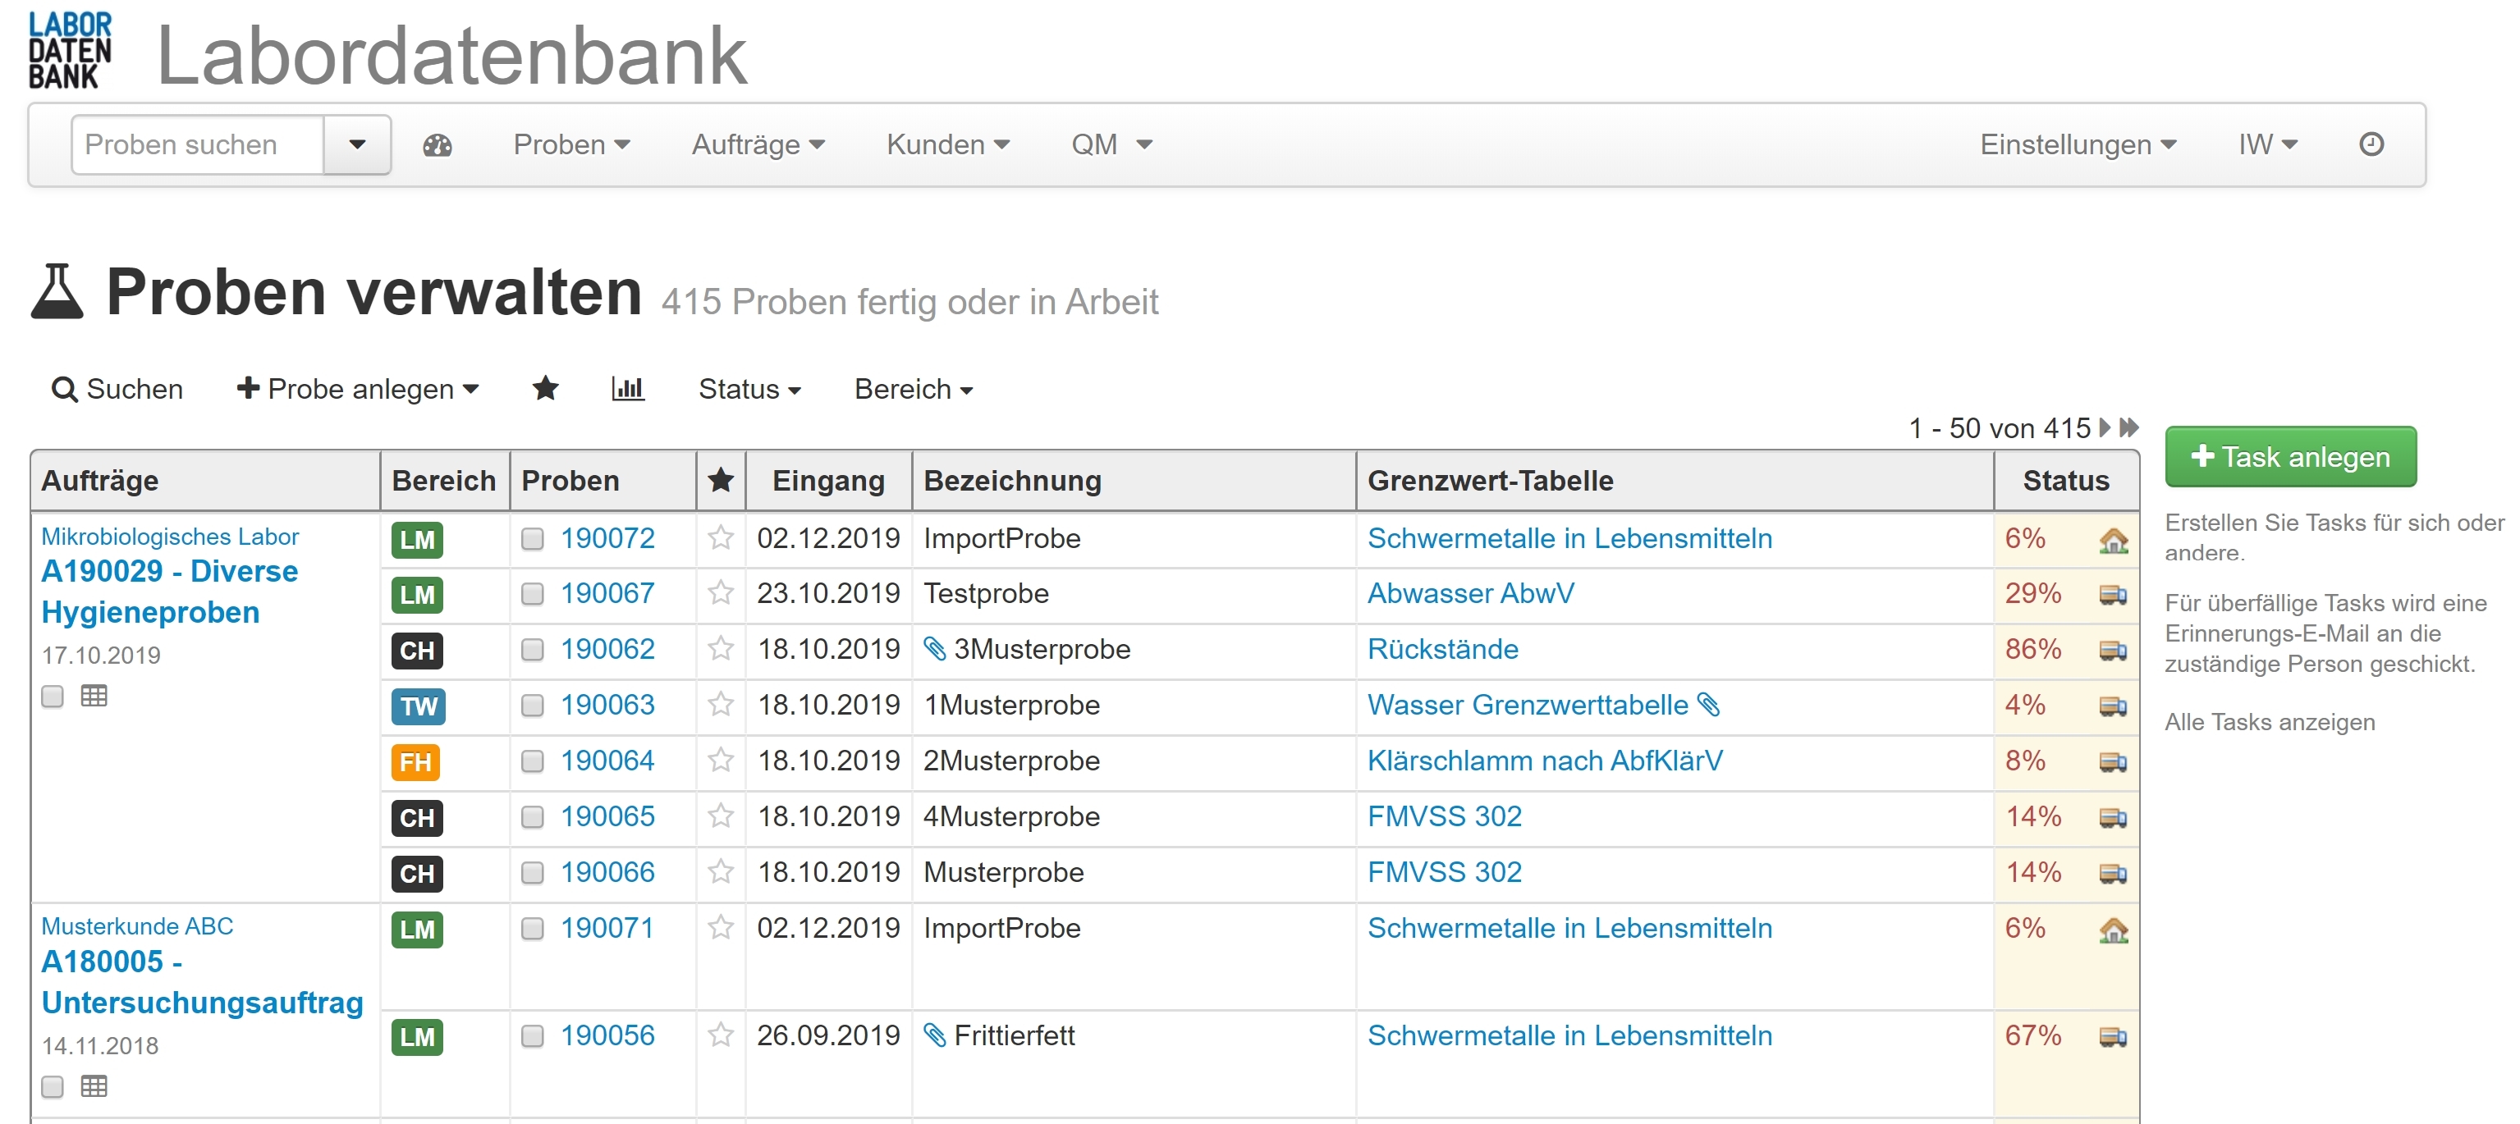Viewport: 2520px width, 1124px height.
Task: Open the Klärschlamm nach AbfKlärV link
Action: tap(1545, 761)
